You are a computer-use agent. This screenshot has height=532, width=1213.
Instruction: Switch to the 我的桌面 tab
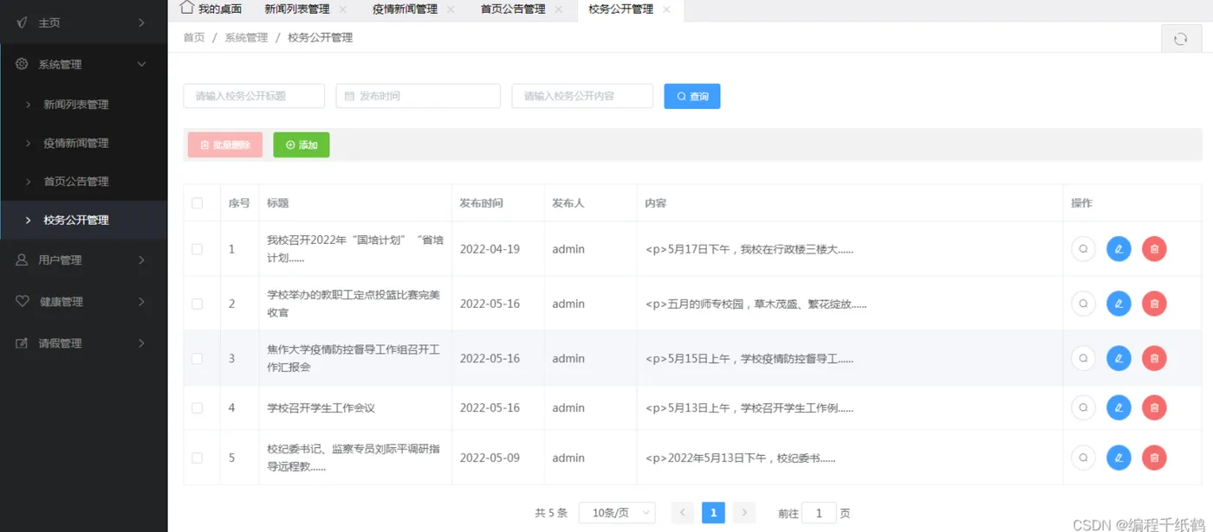click(x=210, y=10)
